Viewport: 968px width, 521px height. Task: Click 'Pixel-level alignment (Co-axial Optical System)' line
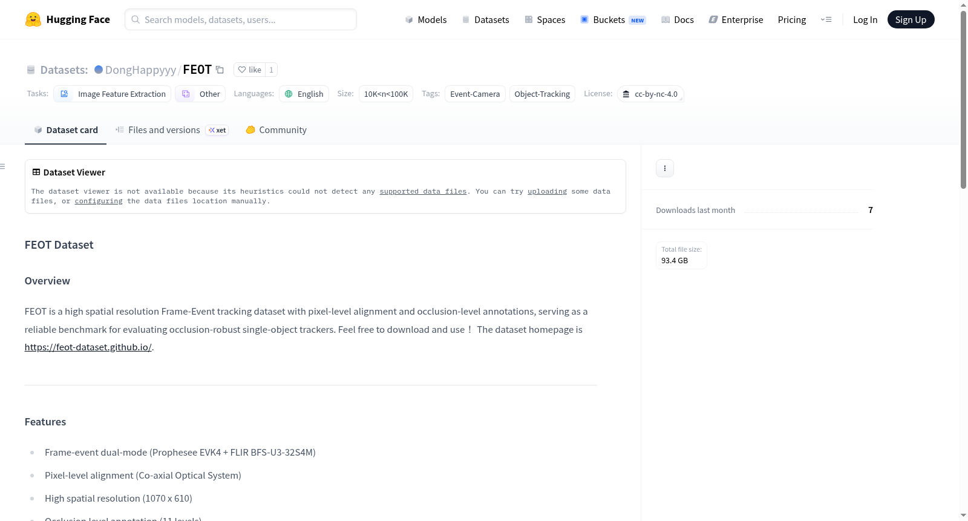tap(143, 476)
